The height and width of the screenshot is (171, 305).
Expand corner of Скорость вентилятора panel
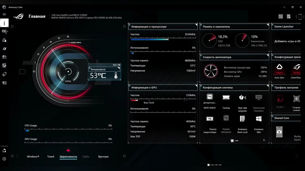click(268, 55)
